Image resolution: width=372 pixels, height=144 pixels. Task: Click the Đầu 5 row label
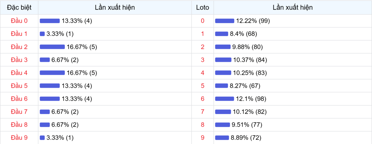click(19, 86)
